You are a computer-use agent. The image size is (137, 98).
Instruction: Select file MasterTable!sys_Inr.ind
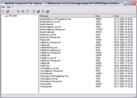coord(50,27)
